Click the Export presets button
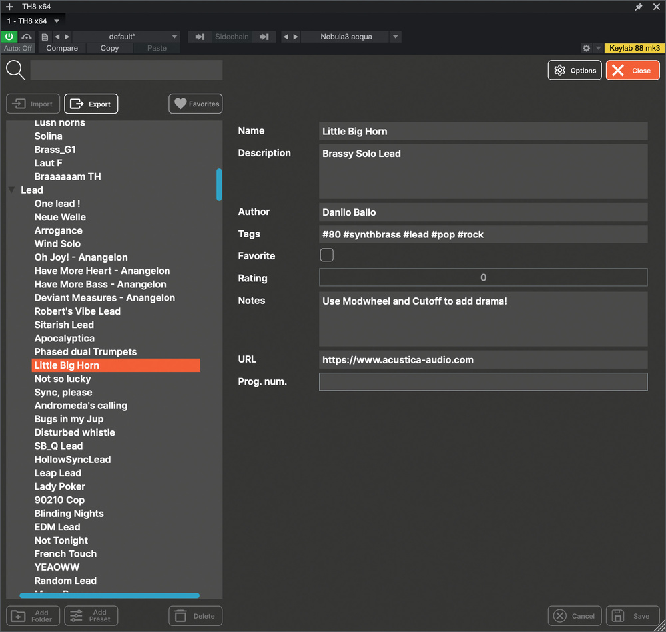The height and width of the screenshot is (632, 666). click(x=91, y=104)
